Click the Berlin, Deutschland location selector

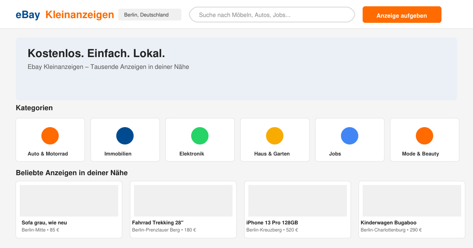[x=150, y=15]
